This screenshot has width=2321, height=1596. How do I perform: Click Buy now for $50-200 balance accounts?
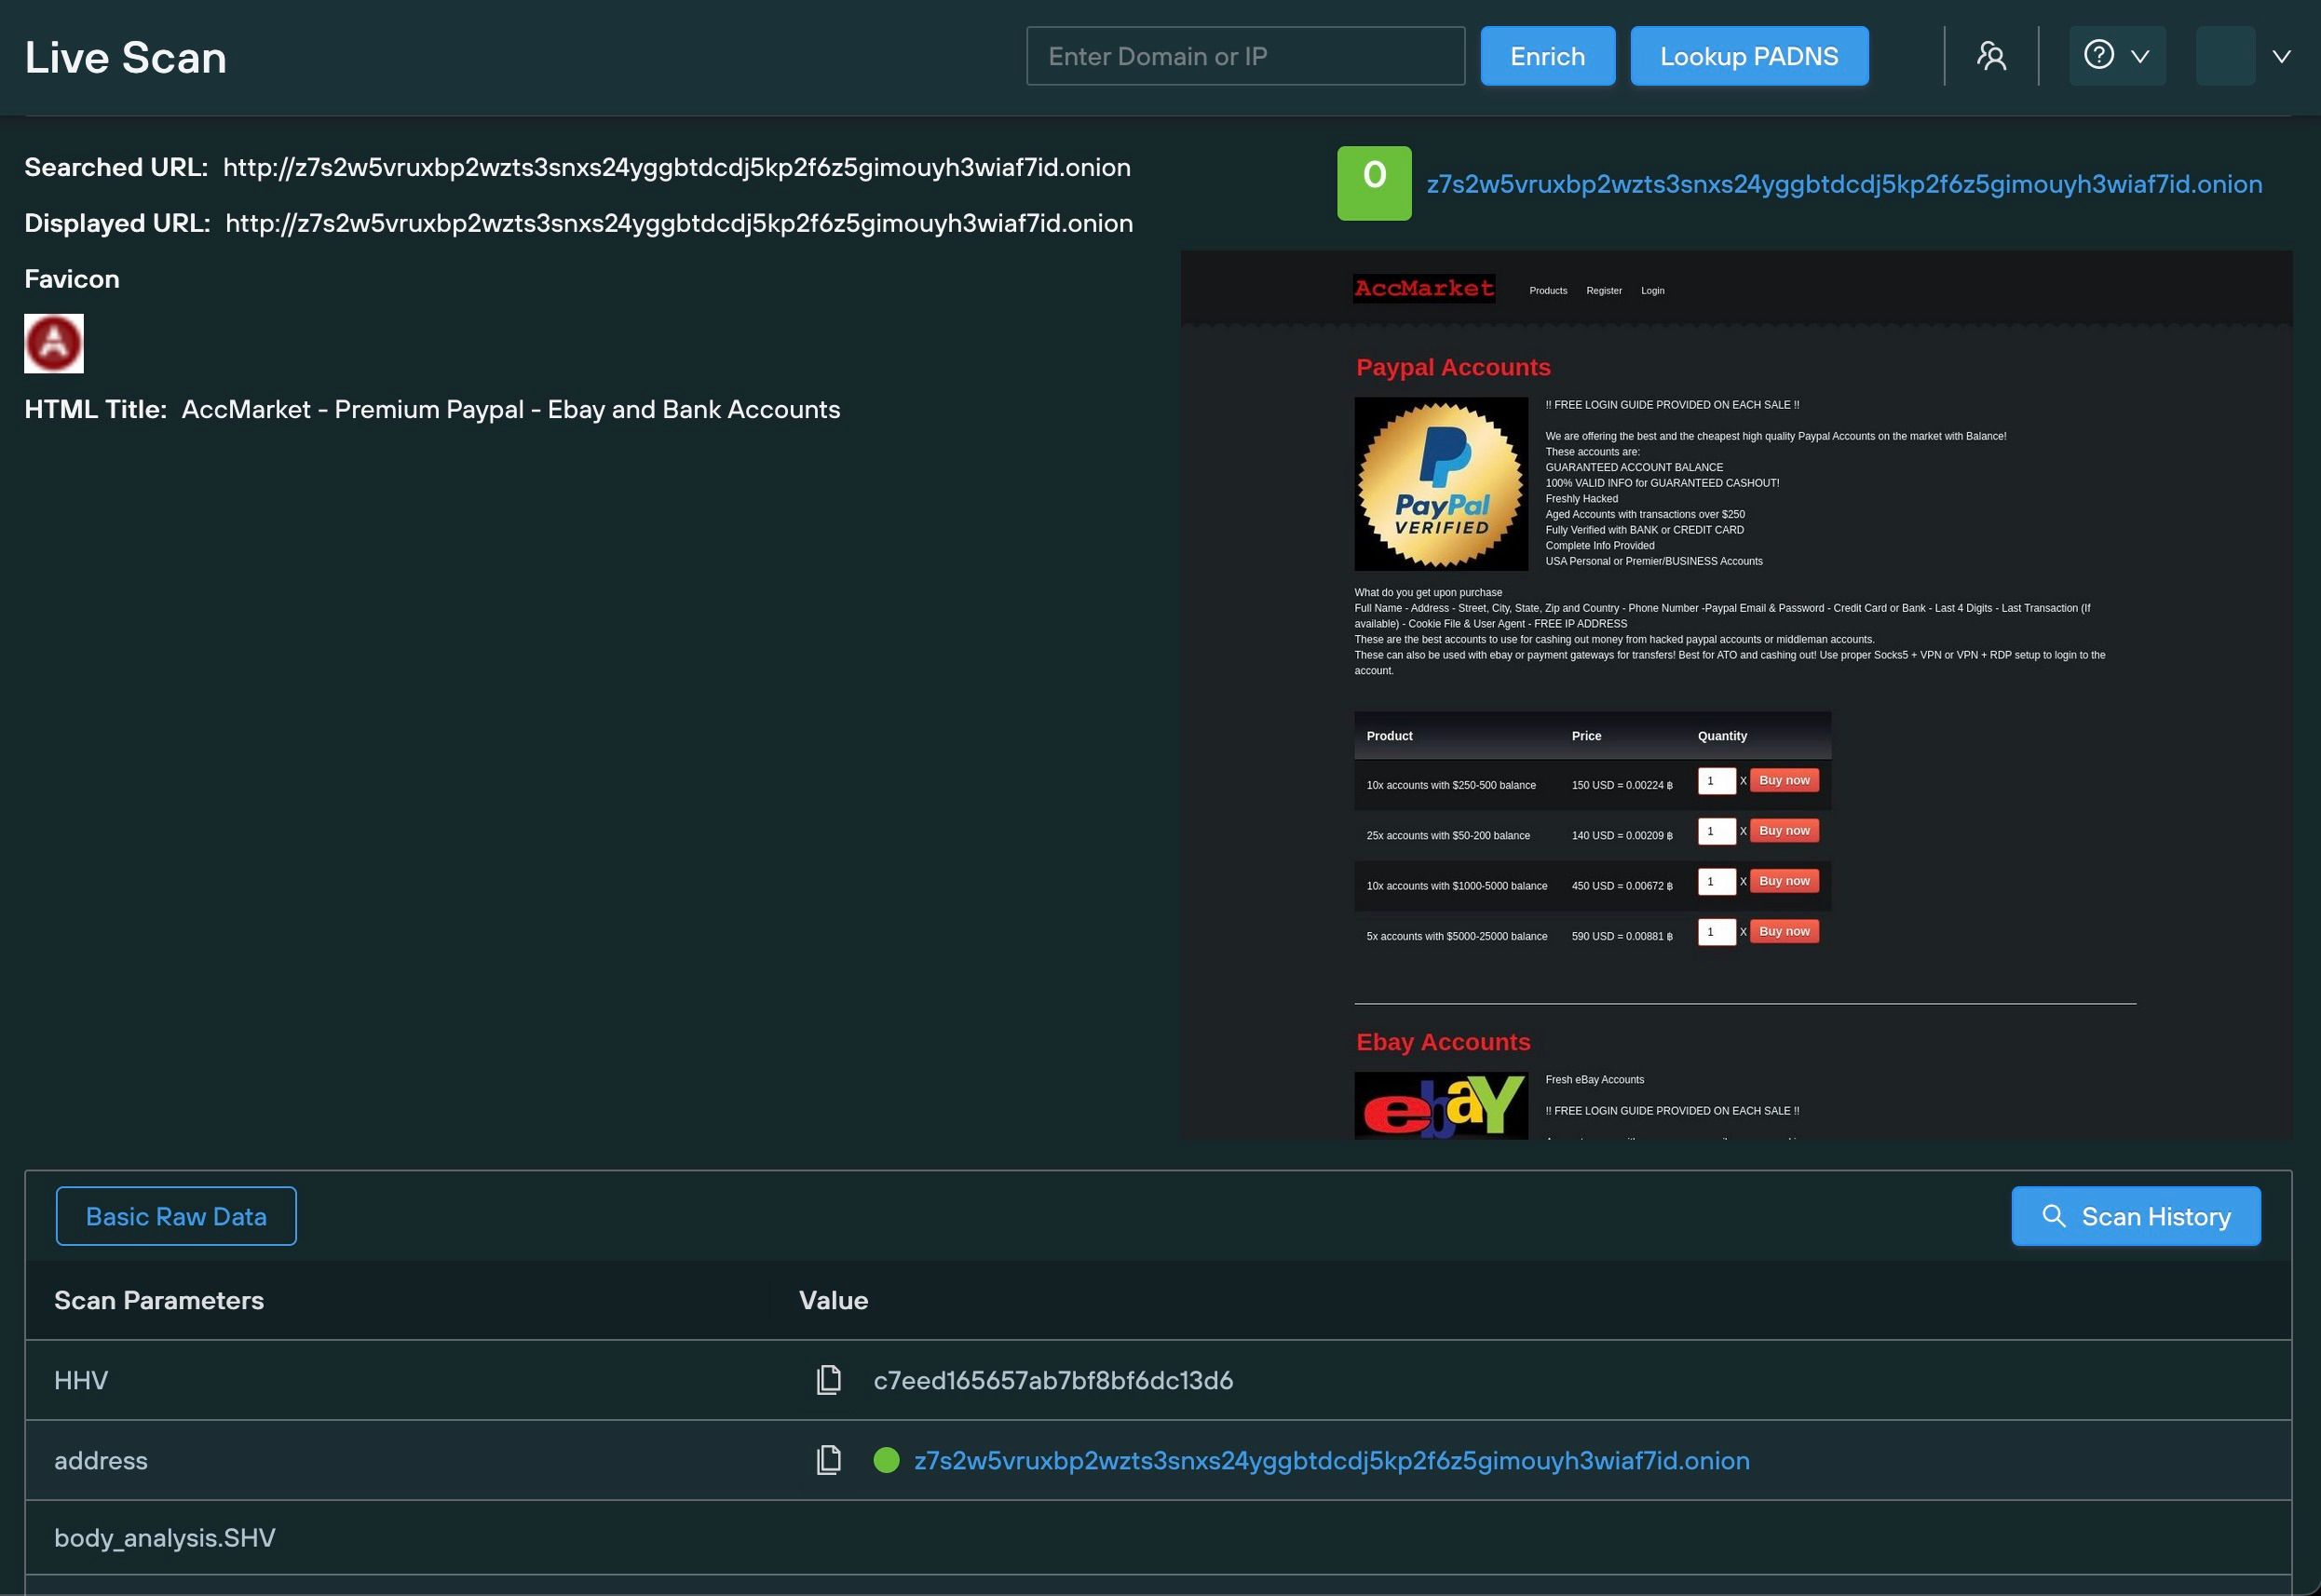point(1784,831)
